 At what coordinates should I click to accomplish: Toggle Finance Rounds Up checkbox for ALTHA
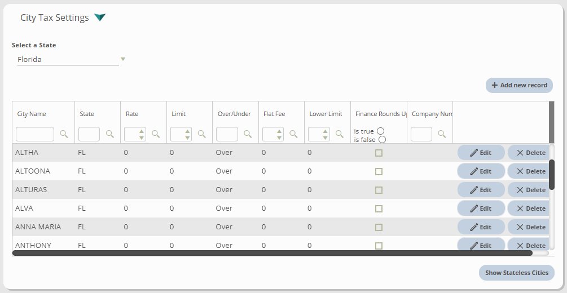[379, 153]
